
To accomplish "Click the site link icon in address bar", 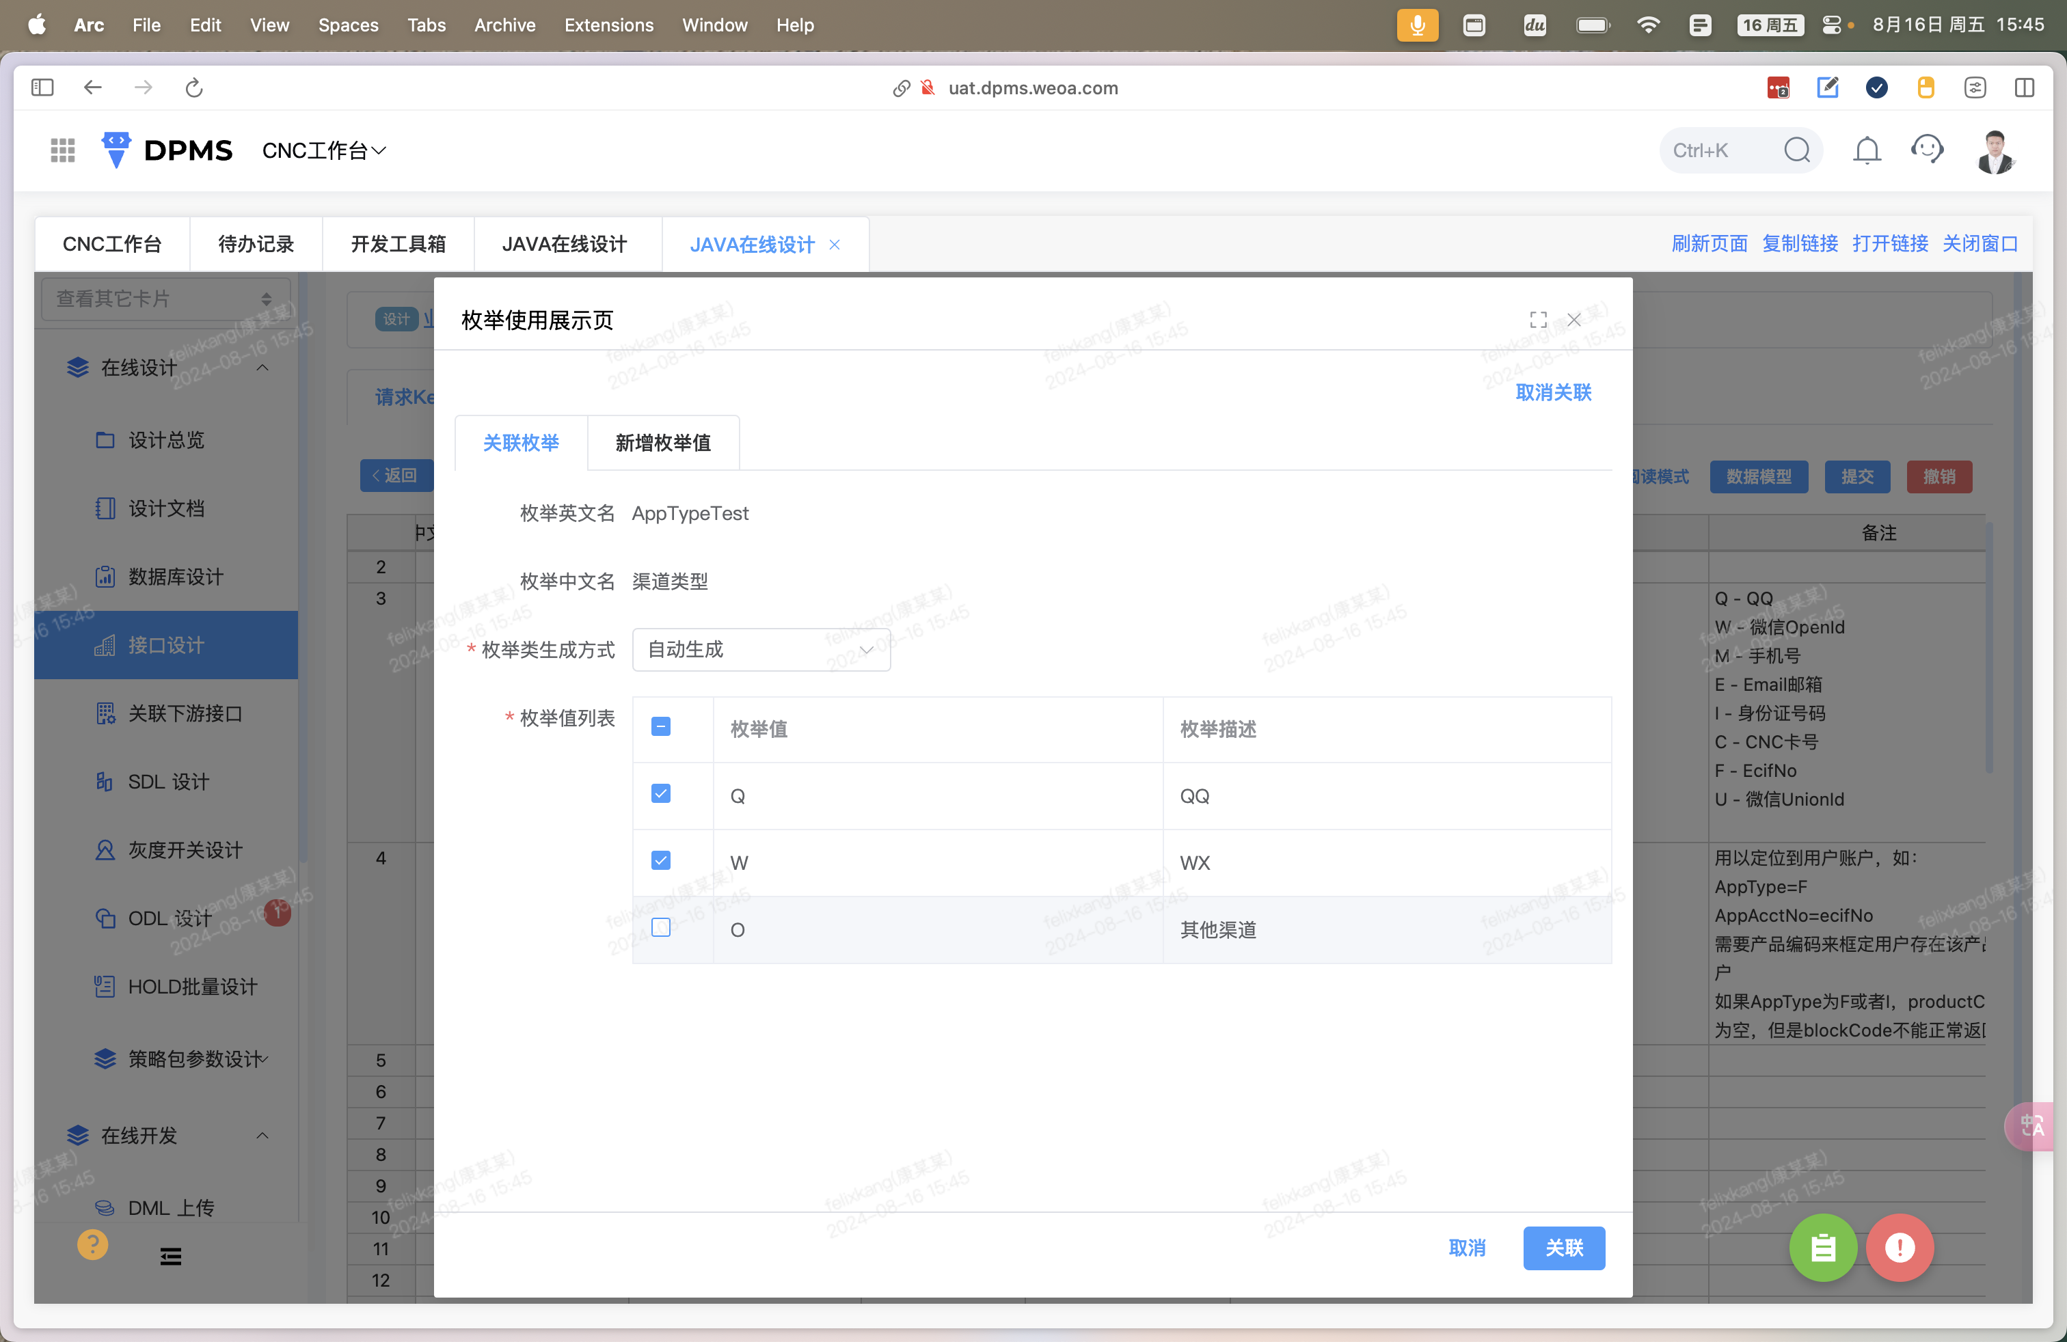I will click(902, 87).
